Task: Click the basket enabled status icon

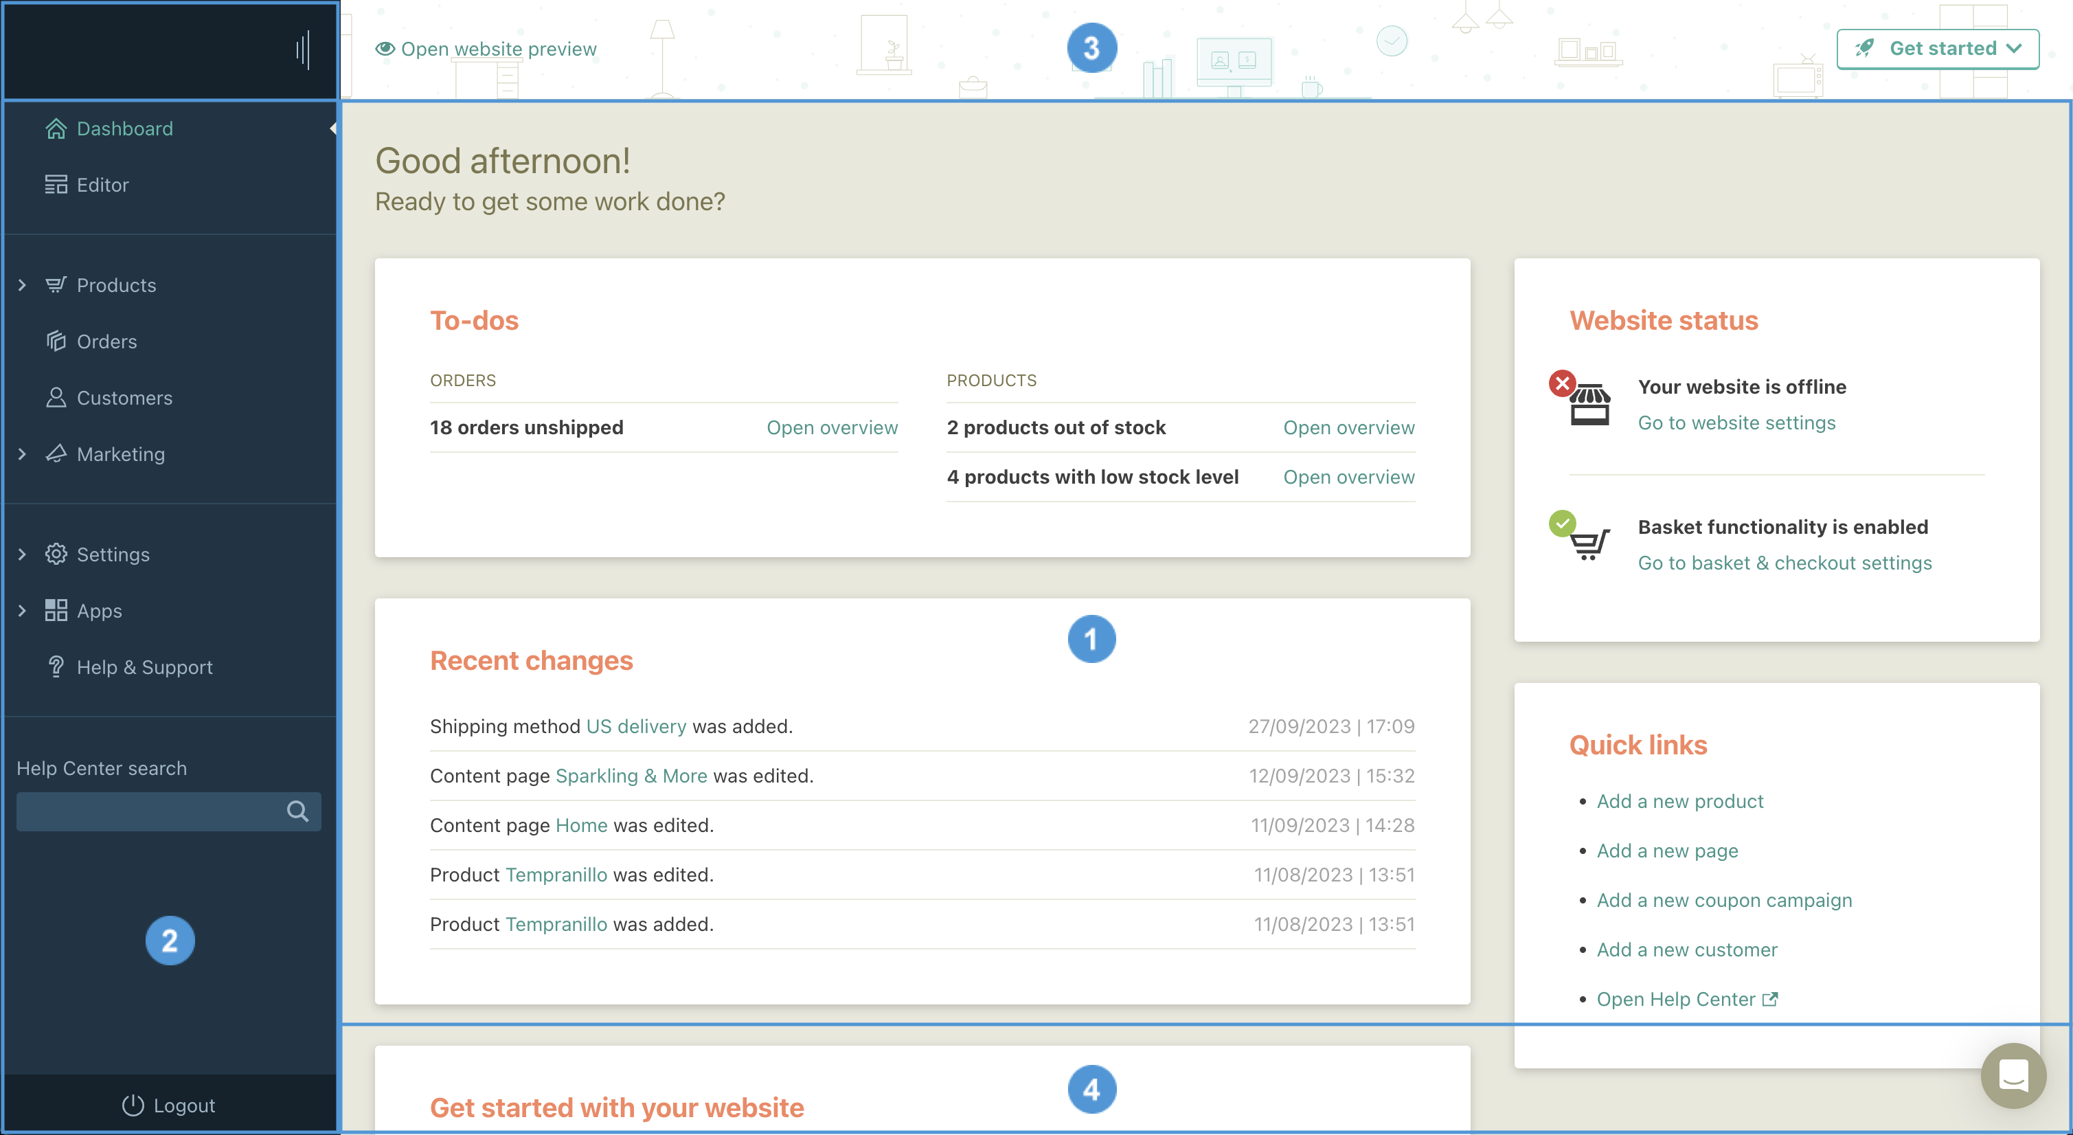Action: pyautogui.click(x=1581, y=536)
